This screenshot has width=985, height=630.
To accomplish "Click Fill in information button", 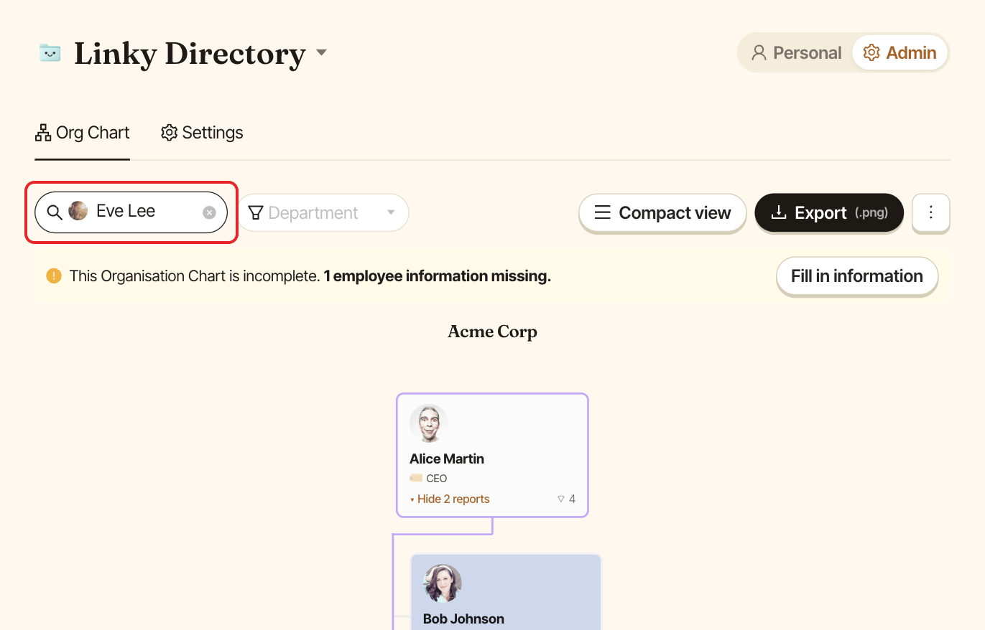I will point(857,276).
